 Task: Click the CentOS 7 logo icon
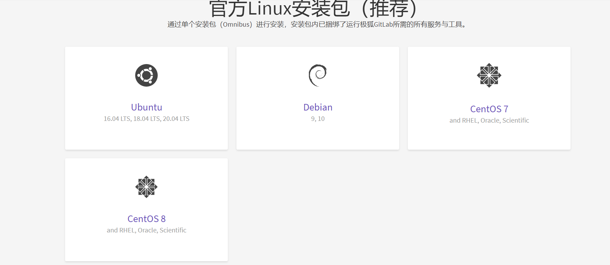point(489,75)
